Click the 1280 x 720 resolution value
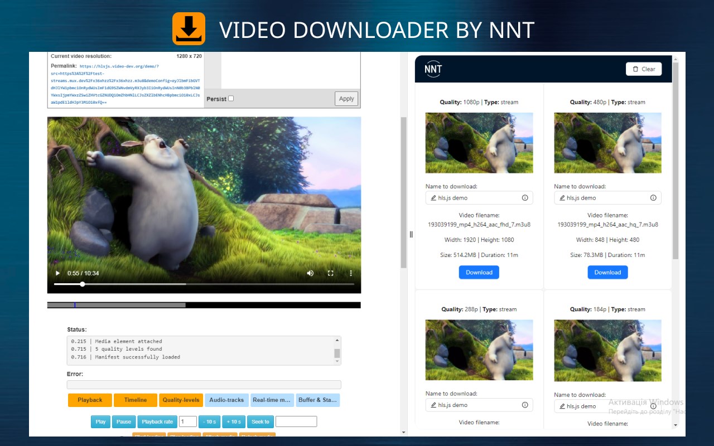 [189, 56]
